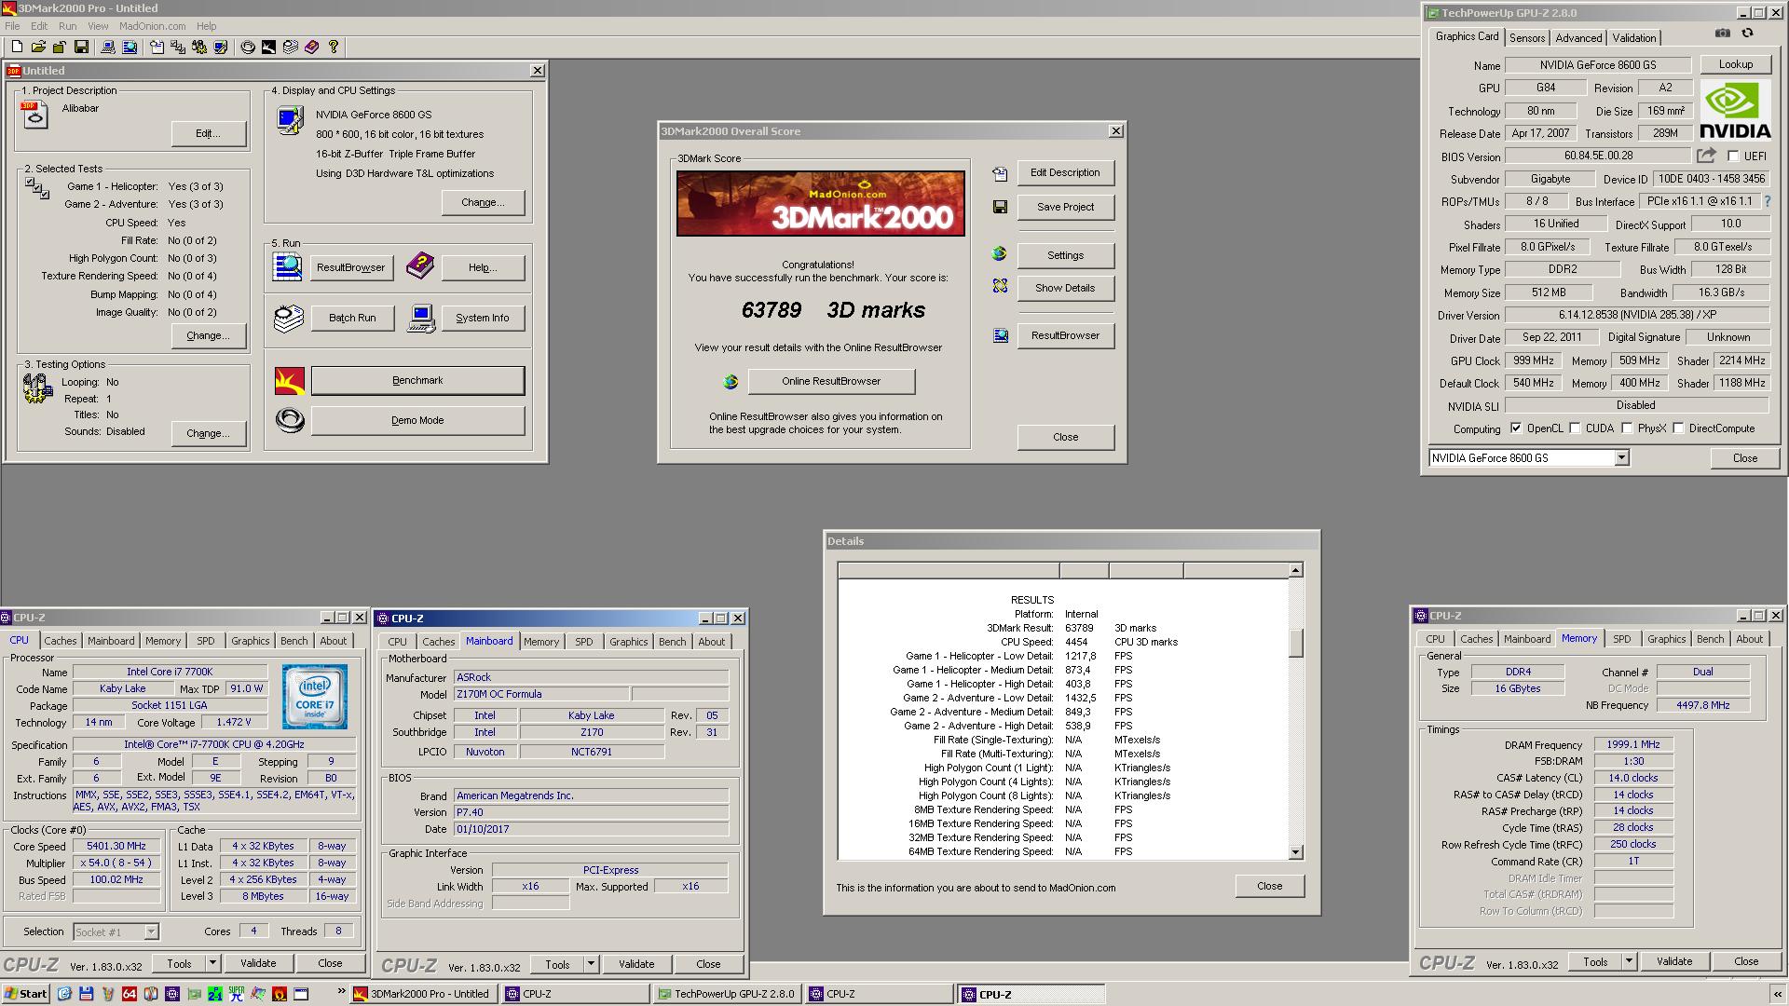The image size is (1789, 1006).
Task: Click the Details window scrollbar down arrow
Action: point(1295,851)
